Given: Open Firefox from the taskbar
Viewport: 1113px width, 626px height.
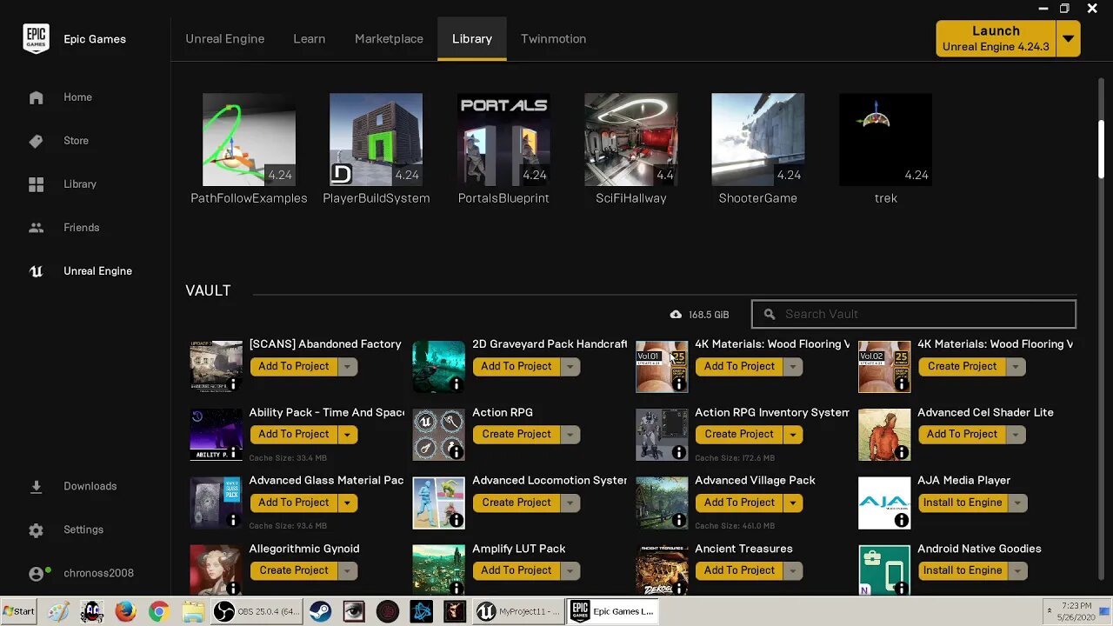Looking at the screenshot, I should pos(125,612).
